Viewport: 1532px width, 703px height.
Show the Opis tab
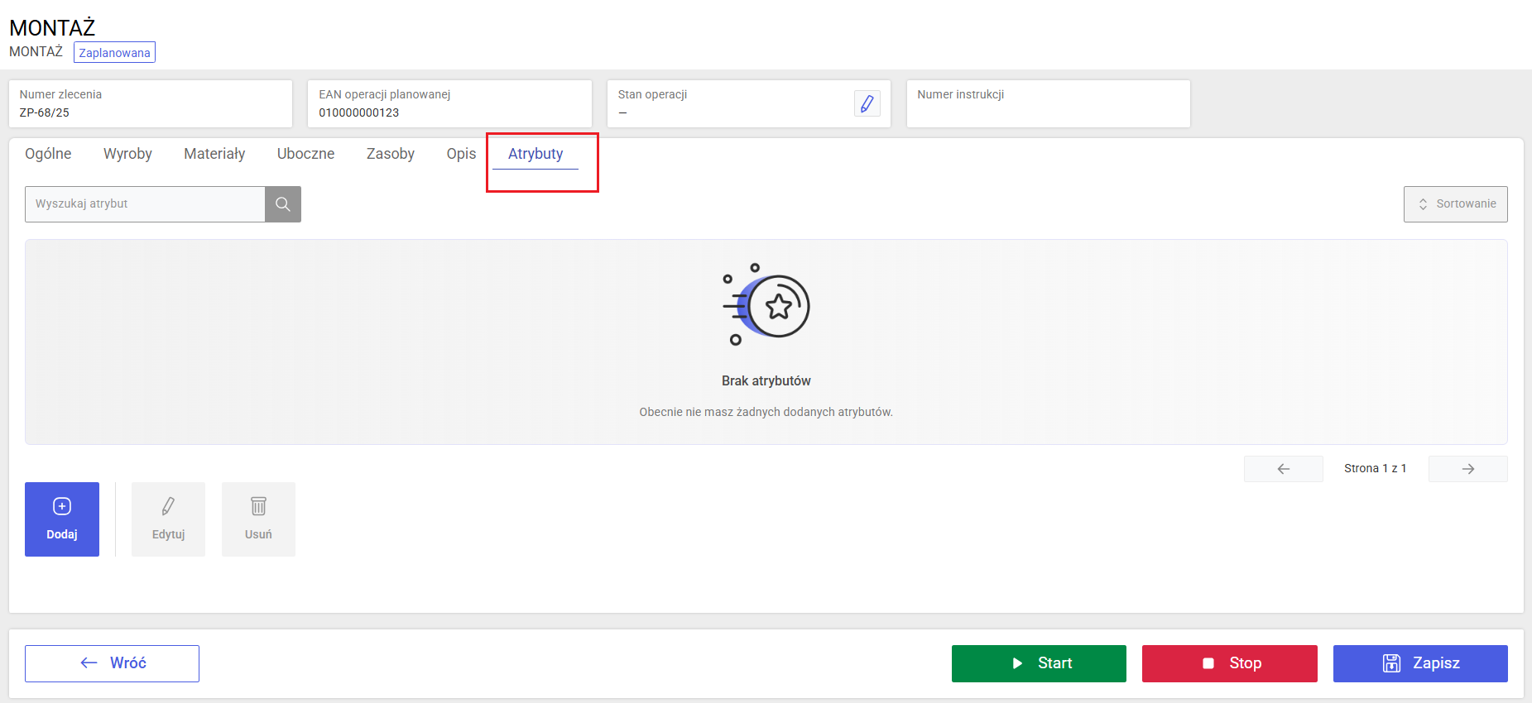point(461,154)
